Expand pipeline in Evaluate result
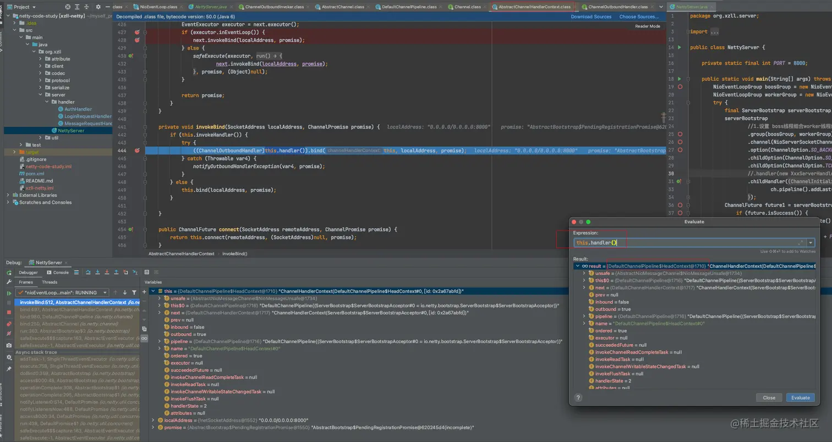 coord(584,316)
